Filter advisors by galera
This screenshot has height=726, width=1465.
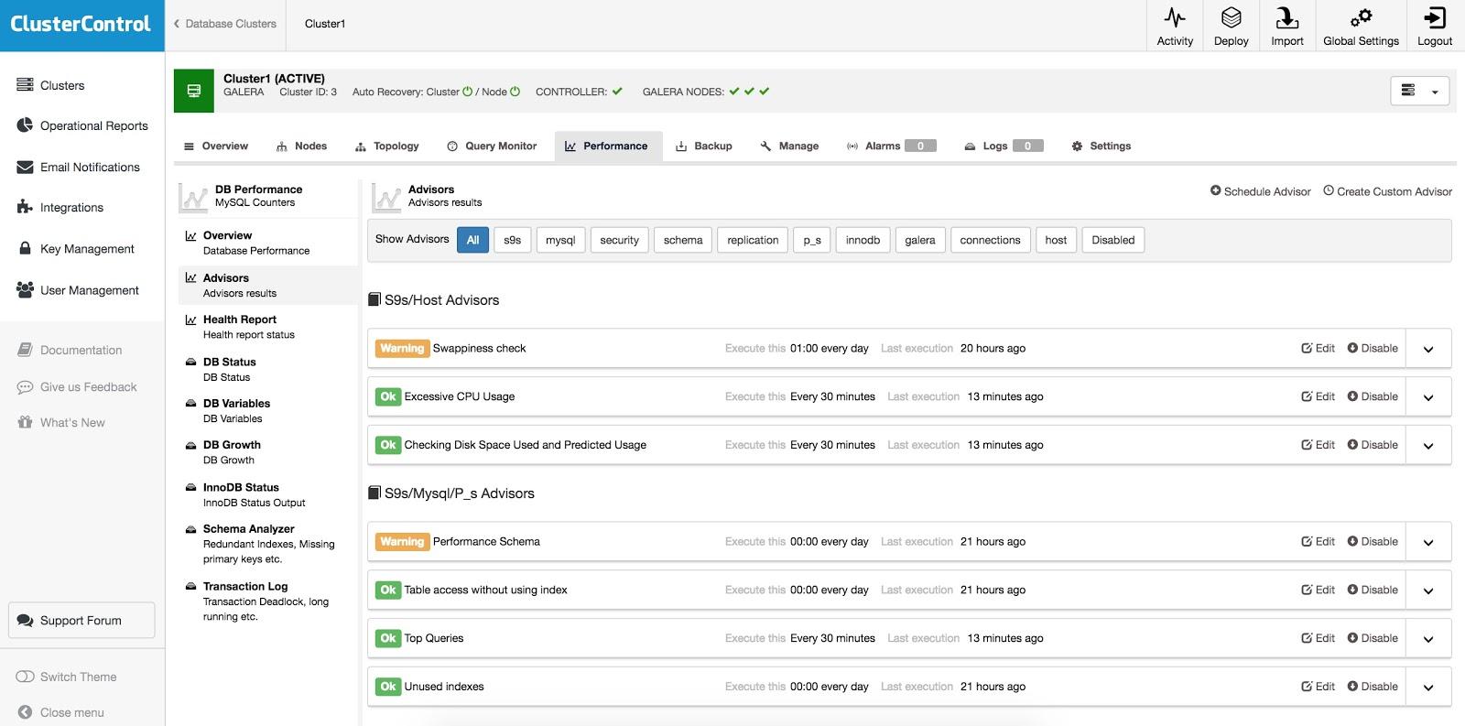tap(919, 240)
